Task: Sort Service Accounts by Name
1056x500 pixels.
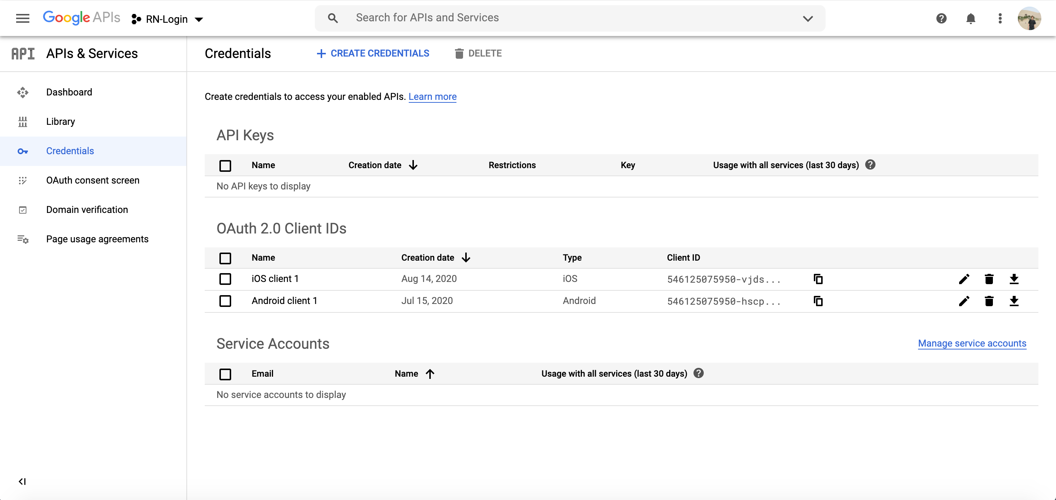Action: tap(415, 374)
